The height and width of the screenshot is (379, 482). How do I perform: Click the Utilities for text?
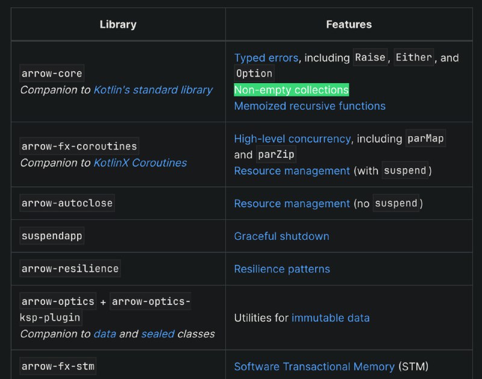[x=261, y=318]
